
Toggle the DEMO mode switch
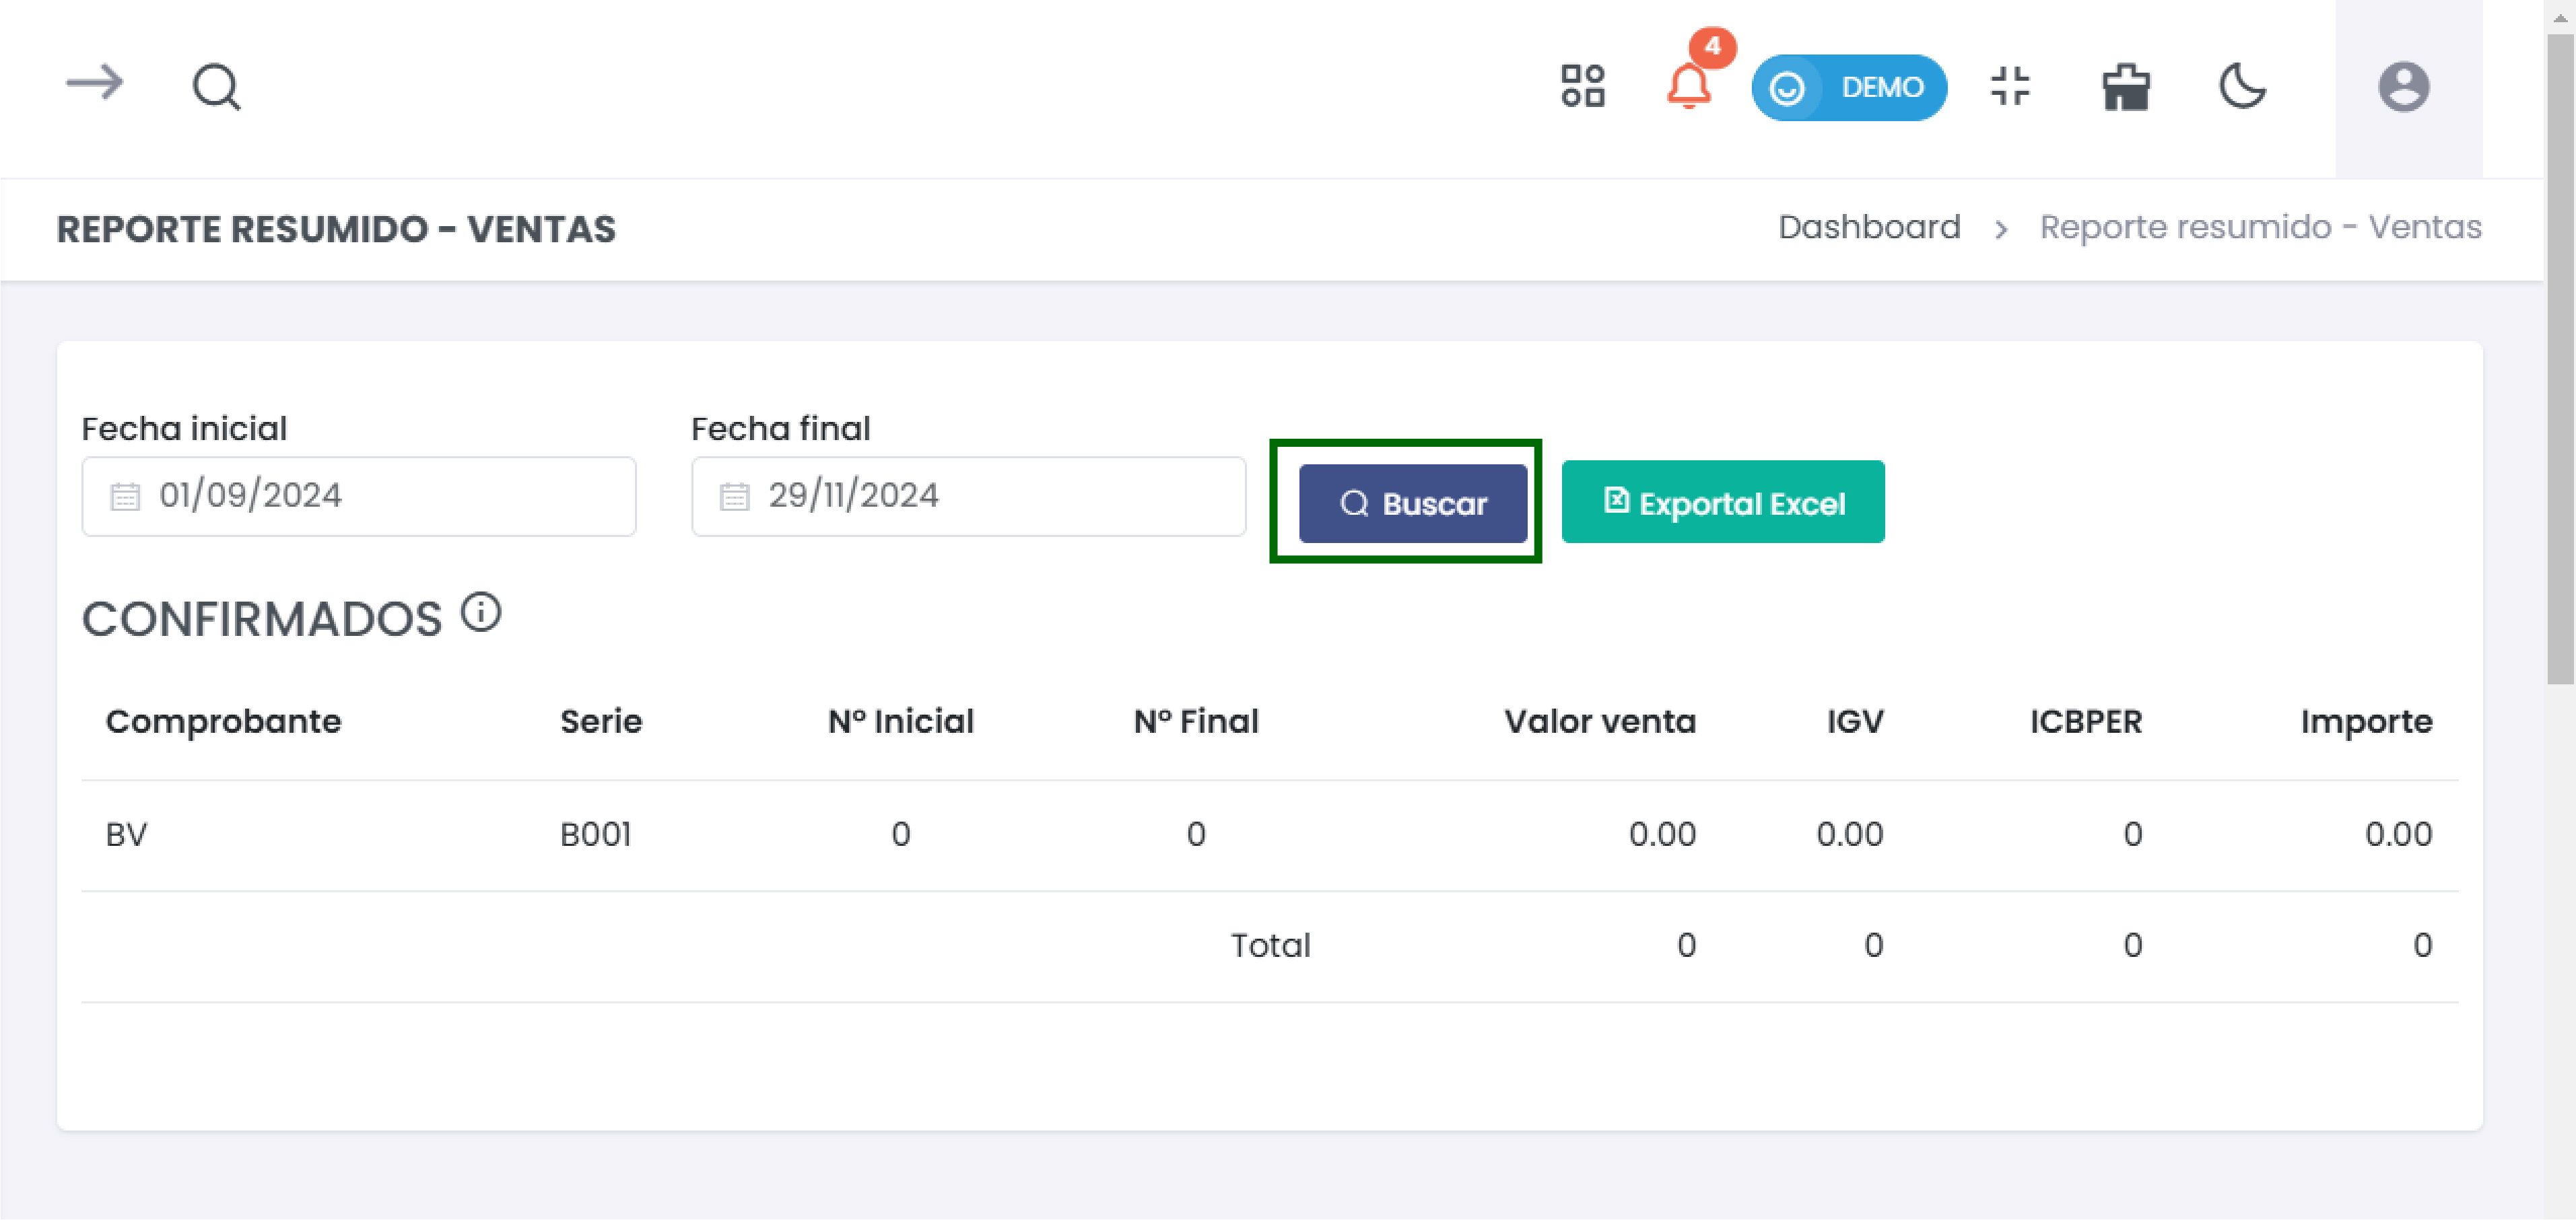(x=1848, y=88)
